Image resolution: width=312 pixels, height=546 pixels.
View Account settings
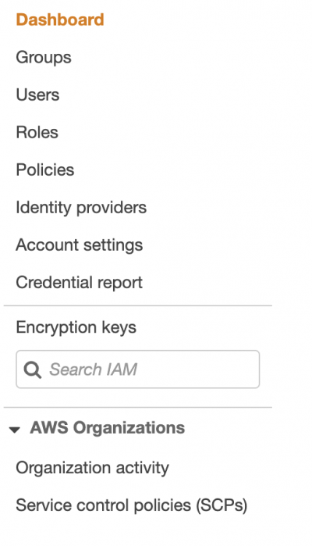click(x=80, y=245)
